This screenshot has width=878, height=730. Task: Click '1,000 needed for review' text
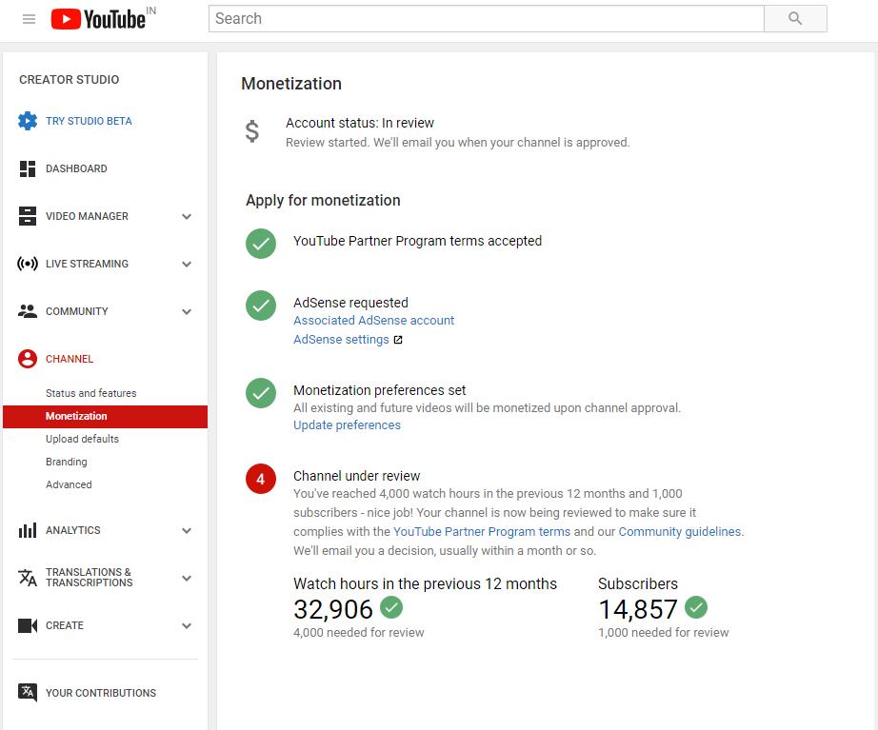click(663, 633)
